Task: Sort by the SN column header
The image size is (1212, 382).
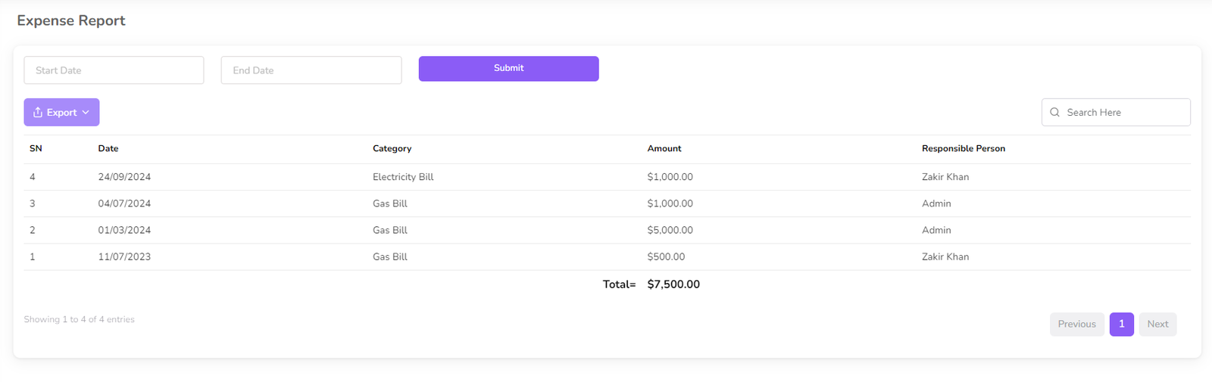Action: [36, 149]
